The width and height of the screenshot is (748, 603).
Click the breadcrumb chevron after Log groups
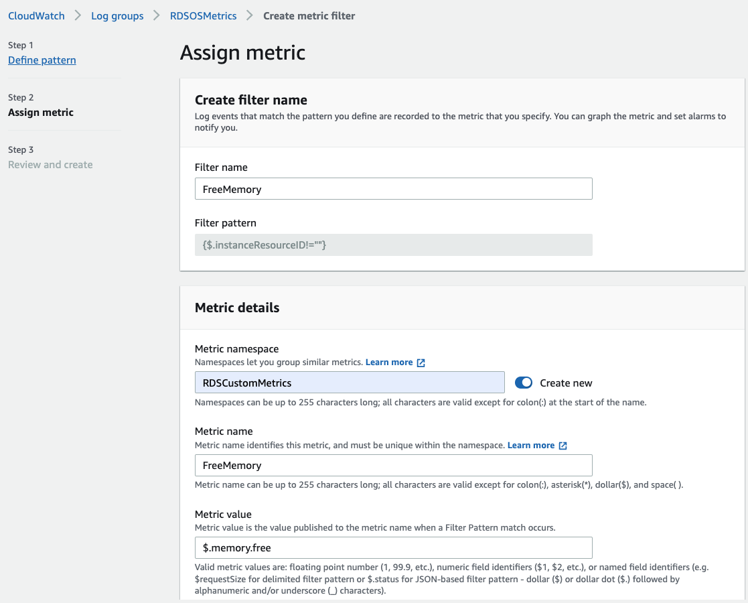coord(157,15)
